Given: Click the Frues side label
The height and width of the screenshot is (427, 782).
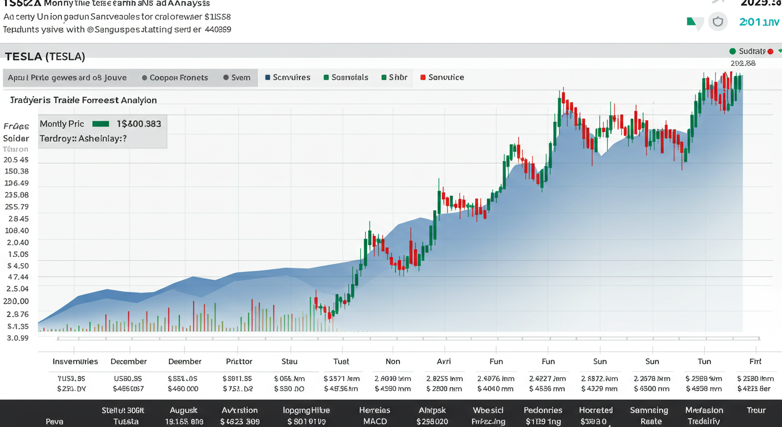Looking at the screenshot, I should (x=16, y=126).
